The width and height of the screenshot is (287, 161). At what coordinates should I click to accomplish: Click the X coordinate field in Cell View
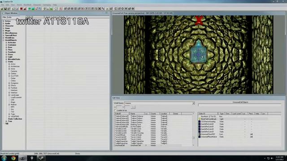[x=119, y=107]
